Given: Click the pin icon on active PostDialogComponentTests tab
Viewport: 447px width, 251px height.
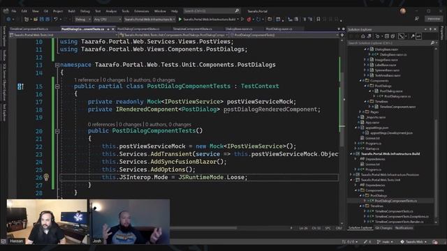Looking at the screenshot, I should [108, 29].
